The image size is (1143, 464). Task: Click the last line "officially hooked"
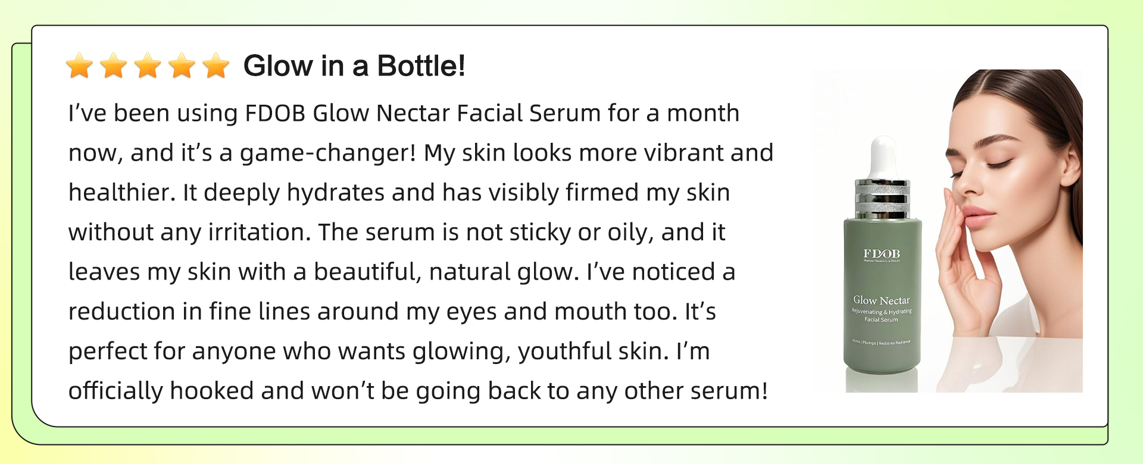[x=418, y=391]
